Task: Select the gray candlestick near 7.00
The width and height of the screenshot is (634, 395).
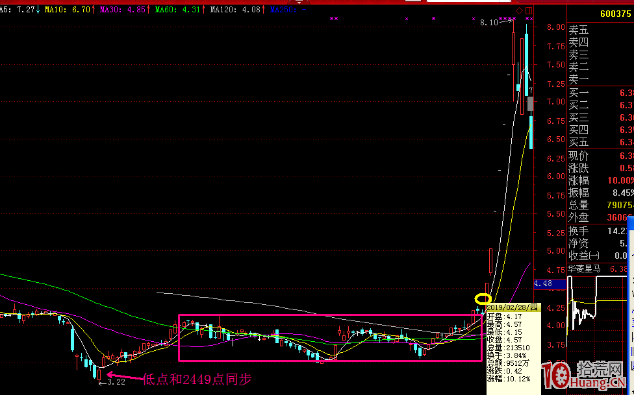Action: point(531,103)
